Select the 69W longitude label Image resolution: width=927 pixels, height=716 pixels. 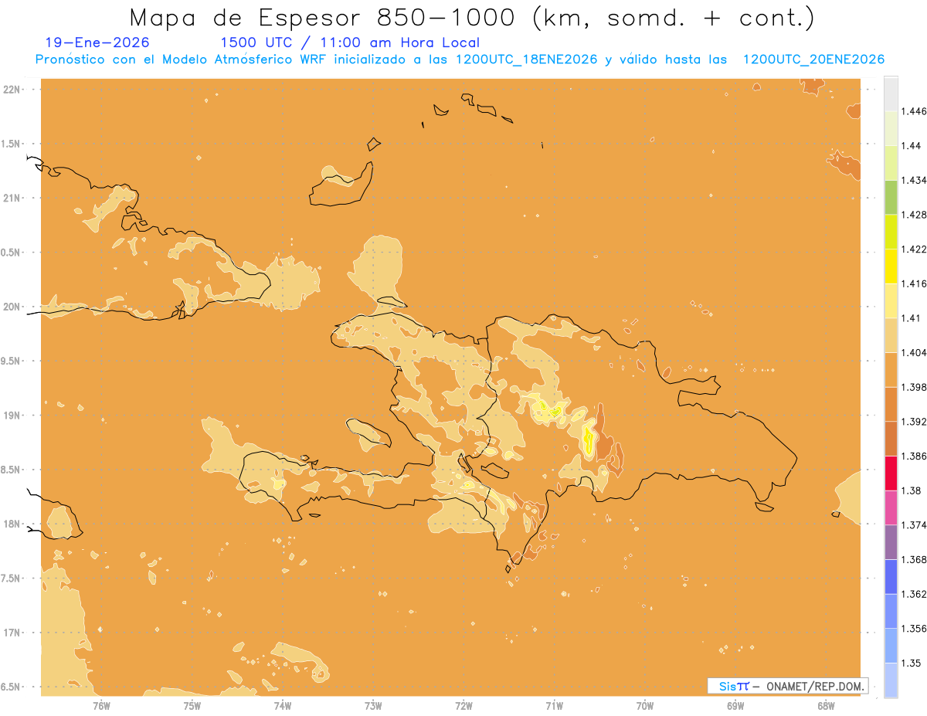point(735,706)
